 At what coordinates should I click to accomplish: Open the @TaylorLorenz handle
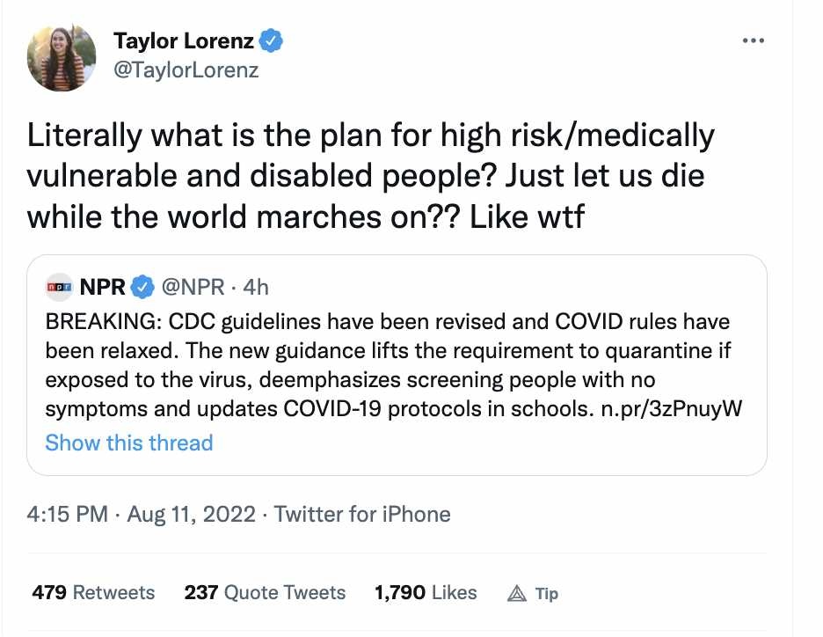186,70
